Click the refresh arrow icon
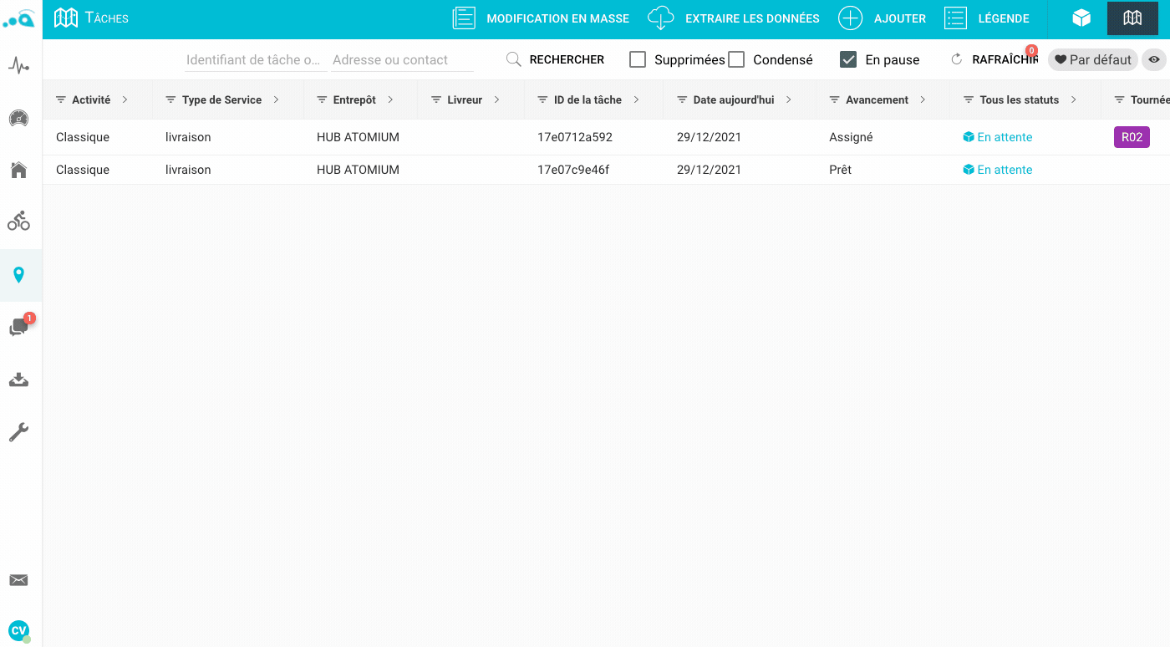 pyautogui.click(x=957, y=59)
